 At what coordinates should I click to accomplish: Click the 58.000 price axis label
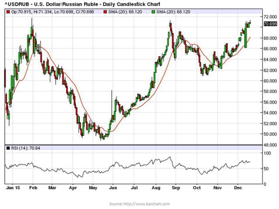tap(270, 91)
